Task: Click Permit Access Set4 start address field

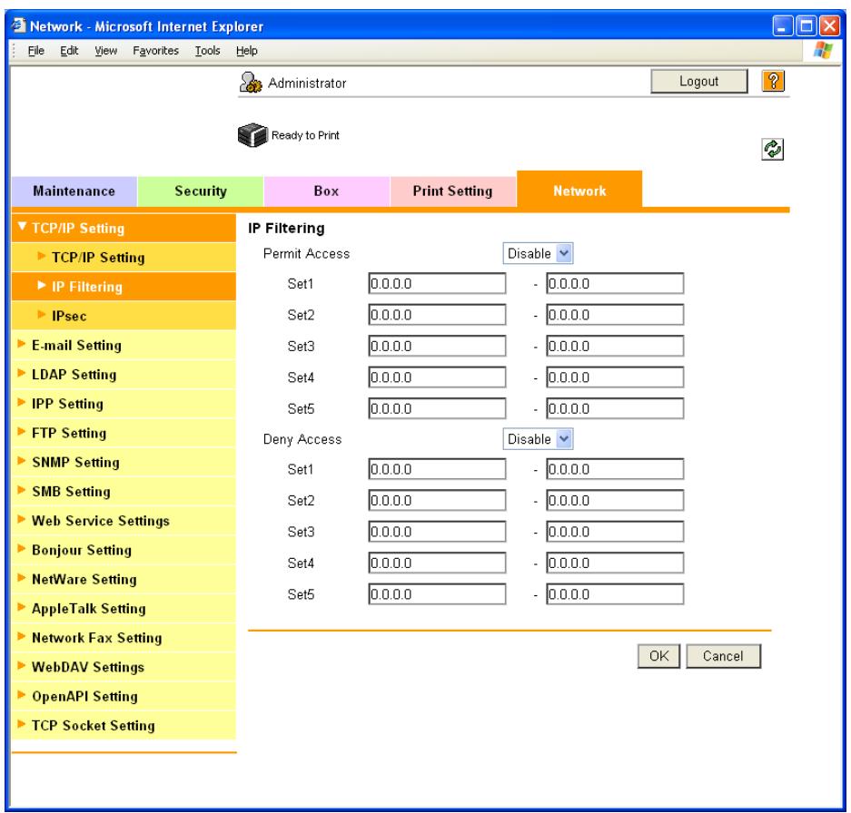Action: pyautogui.click(x=437, y=377)
